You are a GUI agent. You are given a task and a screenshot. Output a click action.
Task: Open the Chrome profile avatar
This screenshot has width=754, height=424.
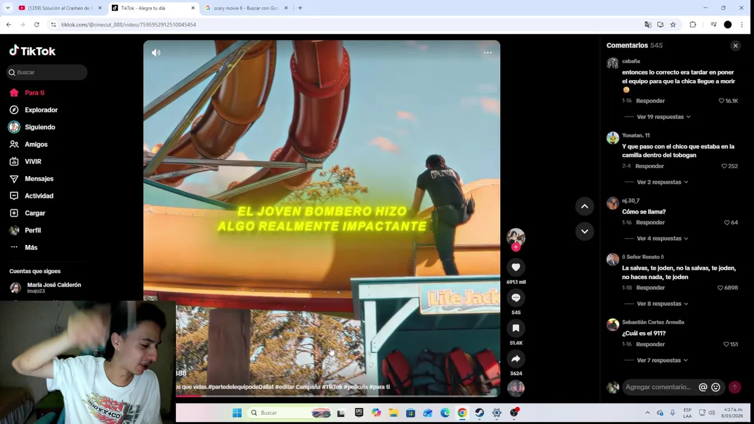[x=727, y=25]
